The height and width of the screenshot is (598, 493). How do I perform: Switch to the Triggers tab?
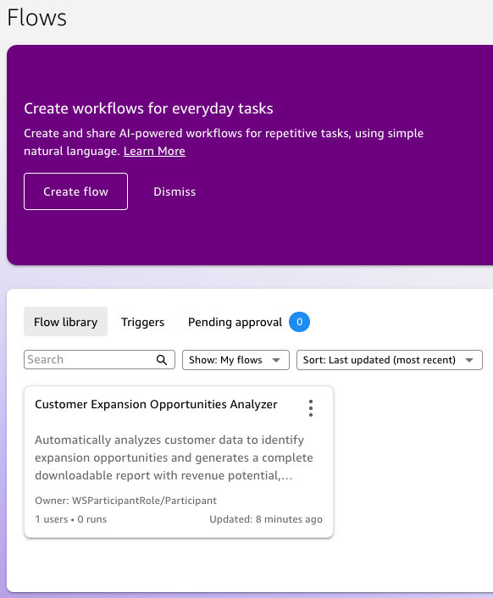pyautogui.click(x=142, y=322)
